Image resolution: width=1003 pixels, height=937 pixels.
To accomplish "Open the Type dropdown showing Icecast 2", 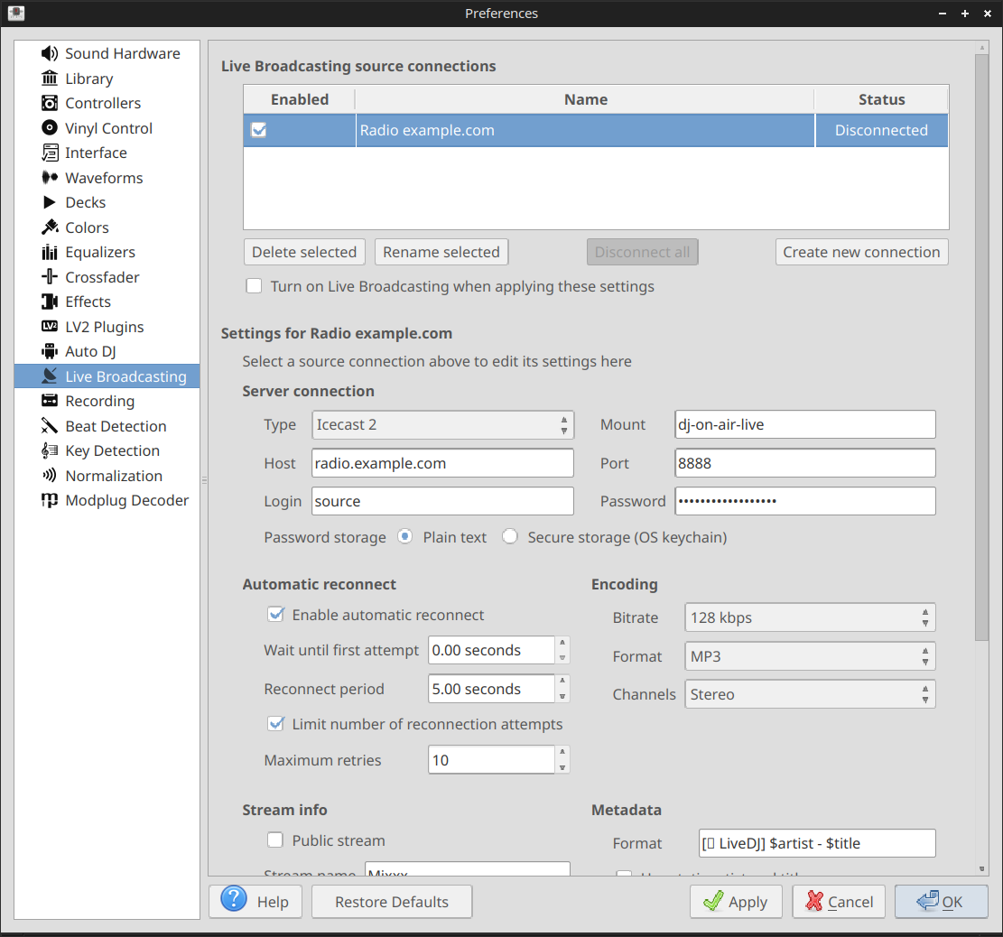I will (x=442, y=424).
